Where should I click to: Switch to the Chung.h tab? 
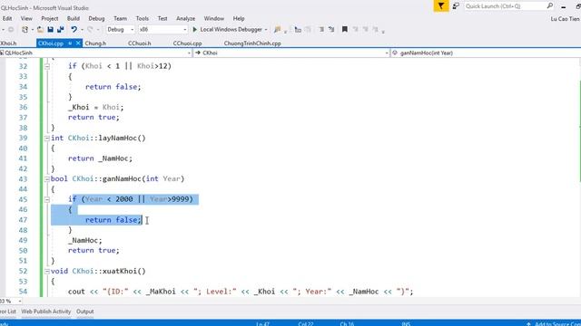[x=95, y=43]
